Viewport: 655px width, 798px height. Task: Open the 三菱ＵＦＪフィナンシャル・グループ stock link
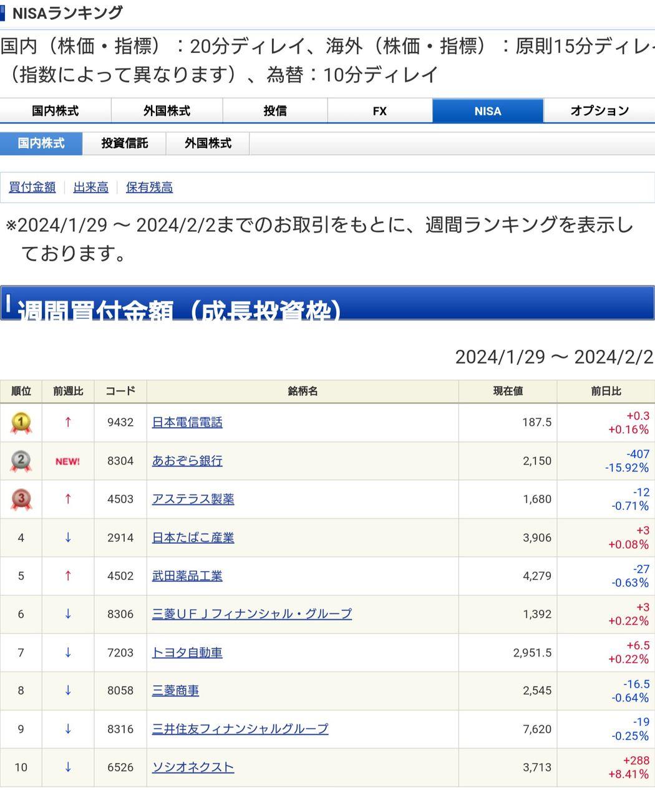(251, 613)
